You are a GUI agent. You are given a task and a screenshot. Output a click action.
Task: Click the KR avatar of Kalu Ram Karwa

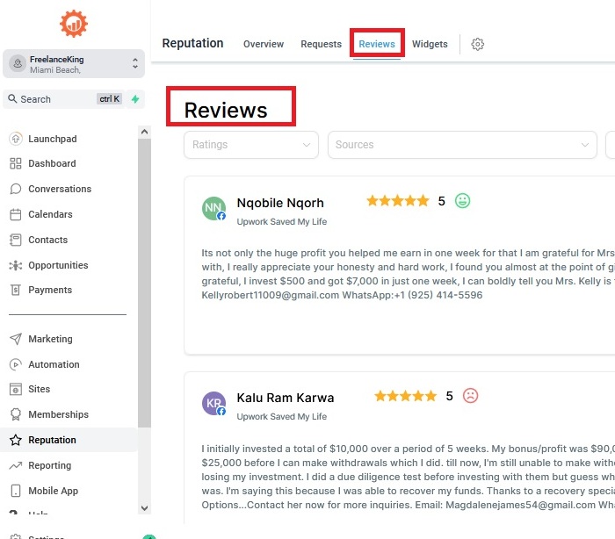pos(213,403)
